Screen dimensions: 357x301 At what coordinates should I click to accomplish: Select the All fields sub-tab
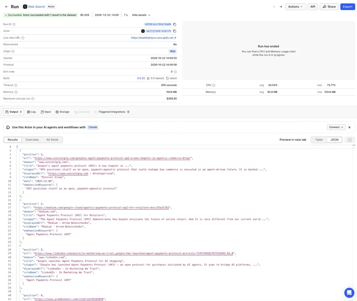pos(52,140)
